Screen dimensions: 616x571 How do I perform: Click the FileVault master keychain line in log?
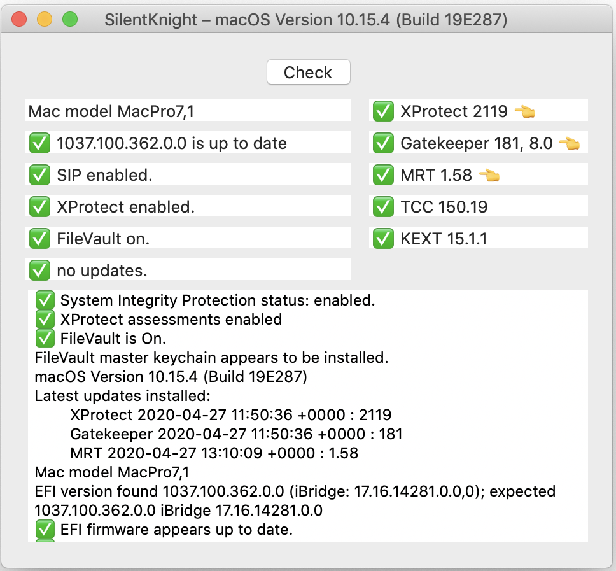(211, 358)
